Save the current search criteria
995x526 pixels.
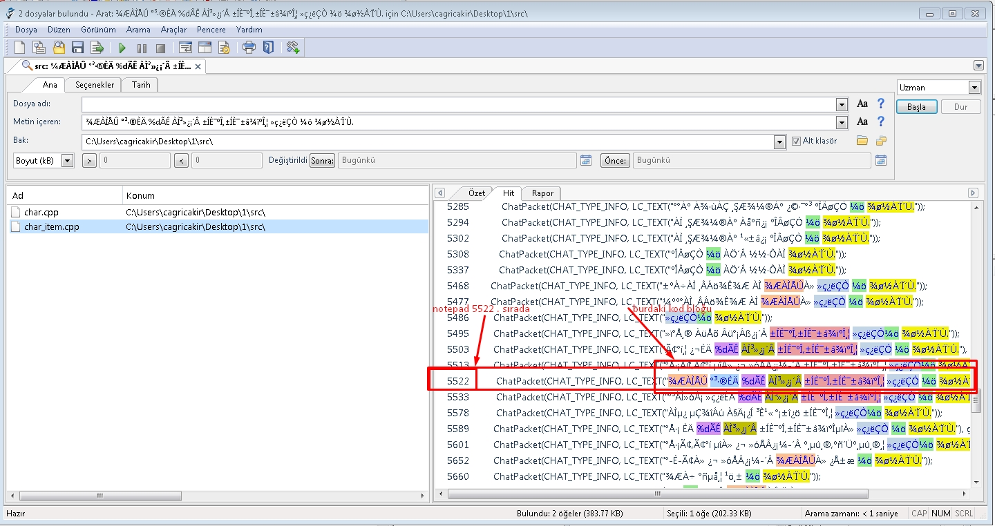pyautogui.click(x=77, y=47)
